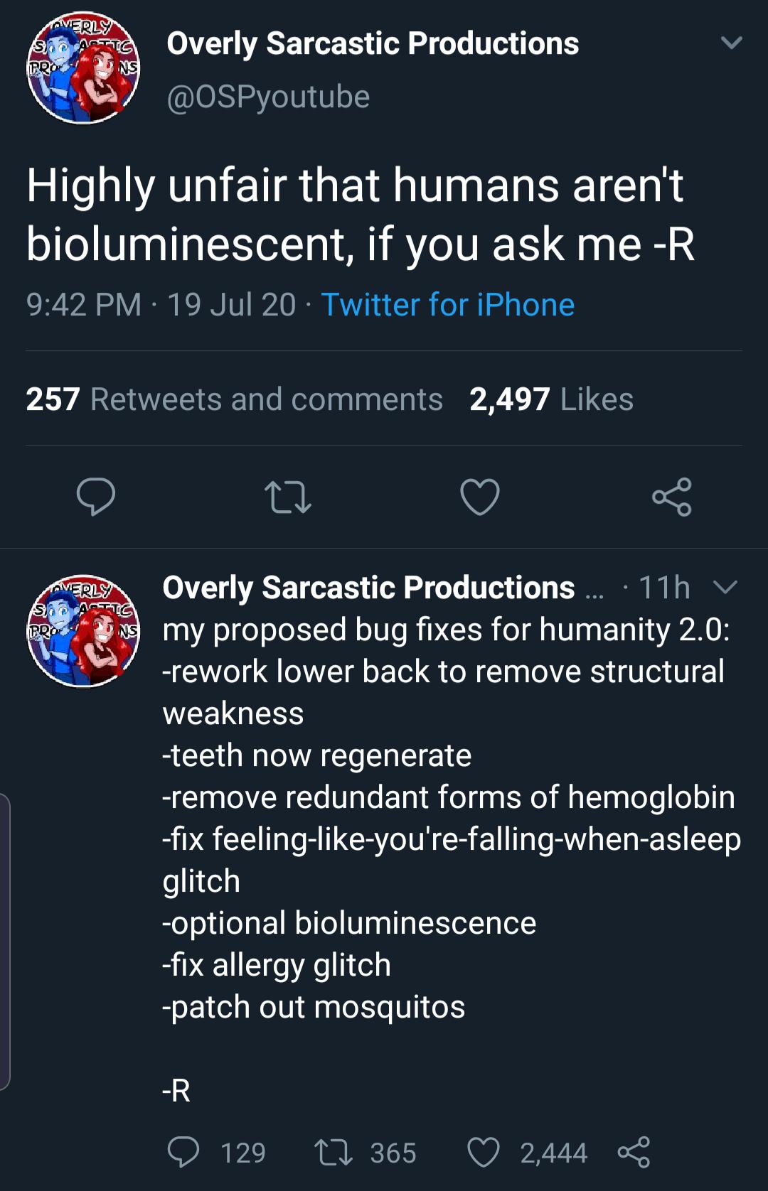Like the reply tweet showing 2,444

coord(527,1152)
